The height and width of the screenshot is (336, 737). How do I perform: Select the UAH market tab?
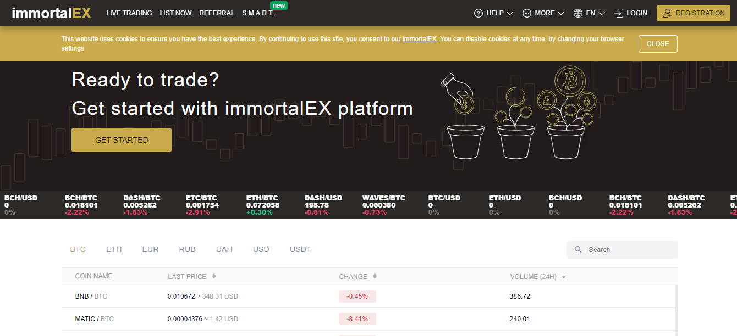click(x=224, y=249)
